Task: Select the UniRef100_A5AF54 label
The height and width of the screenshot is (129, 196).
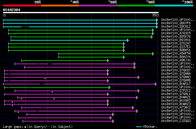Action: pos(176,54)
